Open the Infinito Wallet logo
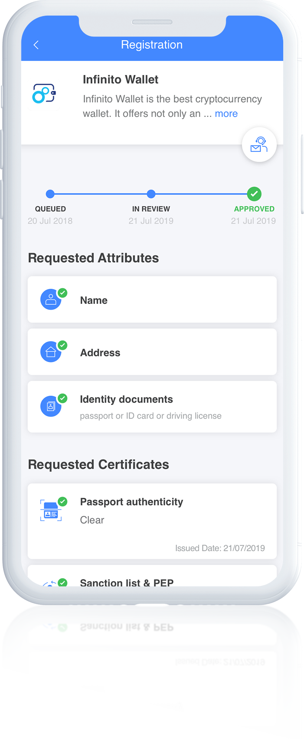Screen dimensions: 304x739 (44, 93)
